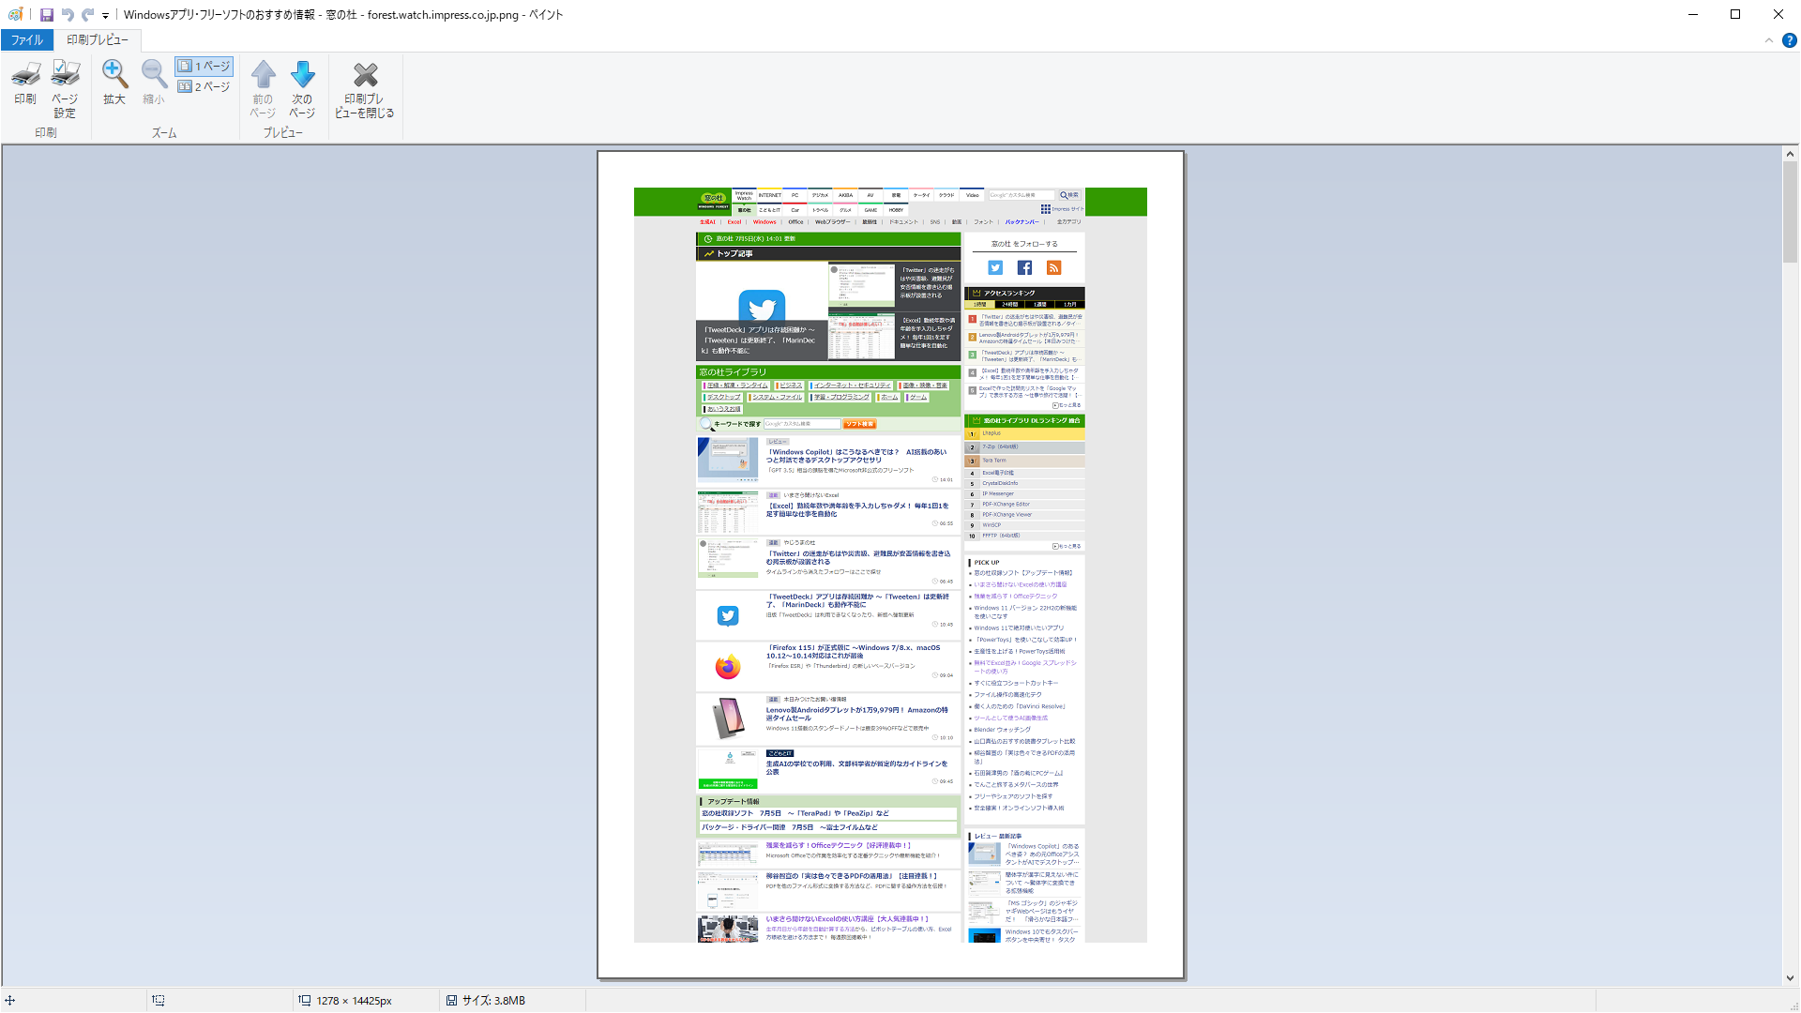Click the blue Help question mark icon
The image size is (1801, 1013).
(x=1789, y=40)
